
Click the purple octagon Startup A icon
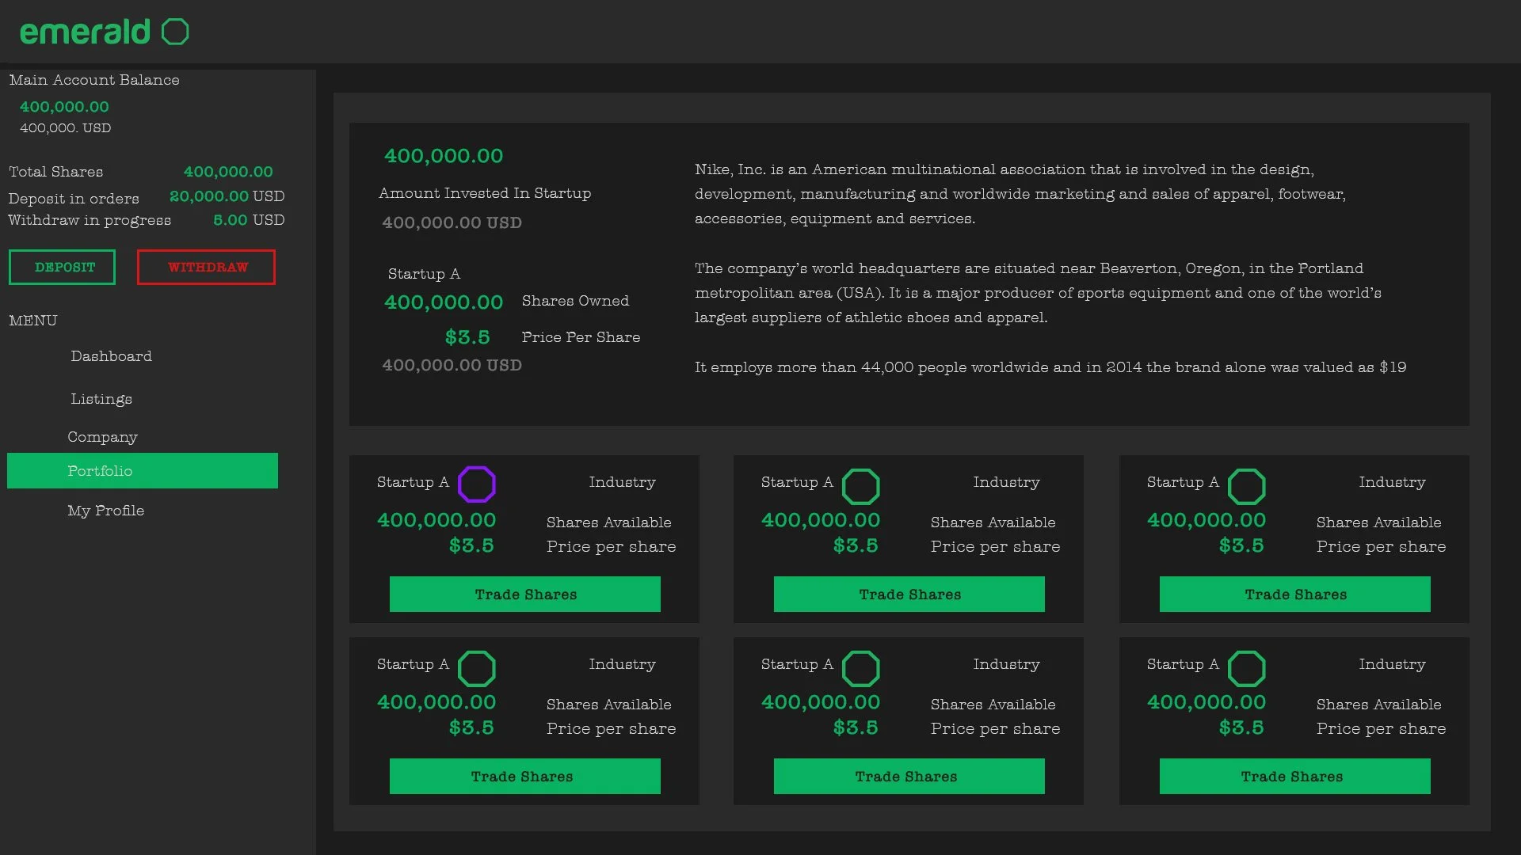tap(477, 484)
